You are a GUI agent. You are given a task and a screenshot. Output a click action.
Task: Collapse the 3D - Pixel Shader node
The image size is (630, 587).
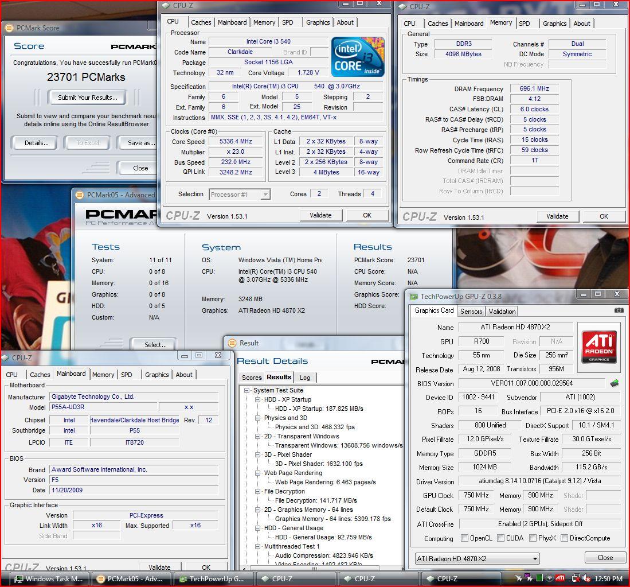(x=257, y=454)
